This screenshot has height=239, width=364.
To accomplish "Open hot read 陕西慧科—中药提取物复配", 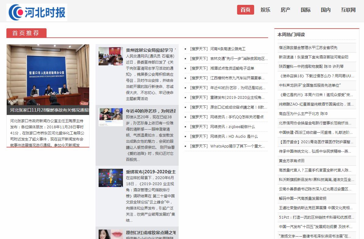I will click(311, 66).
